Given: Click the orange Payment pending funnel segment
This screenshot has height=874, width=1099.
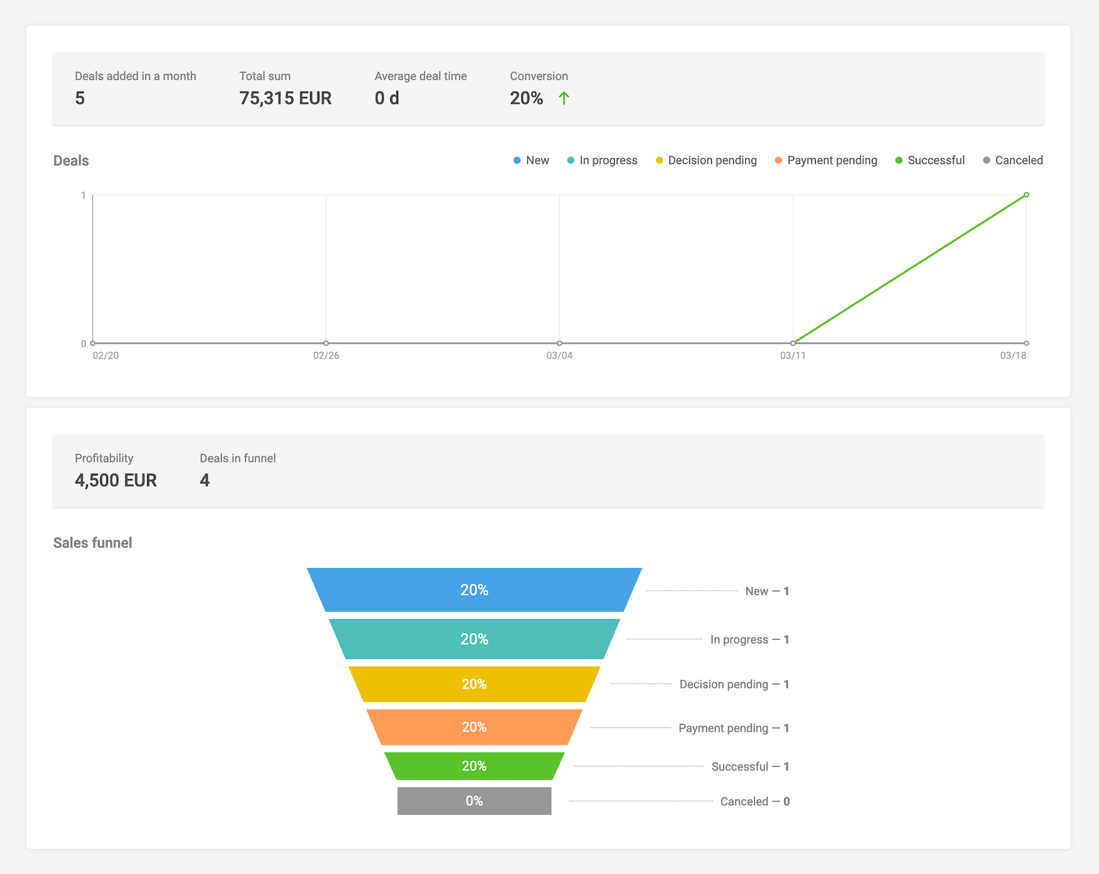Looking at the screenshot, I should pos(474,727).
